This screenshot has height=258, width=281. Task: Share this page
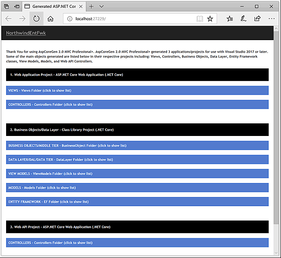[x=257, y=18]
